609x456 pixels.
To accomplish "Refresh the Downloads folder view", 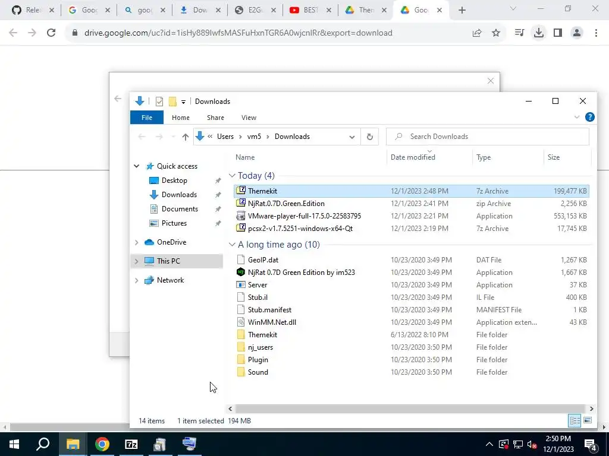I will [x=370, y=137].
